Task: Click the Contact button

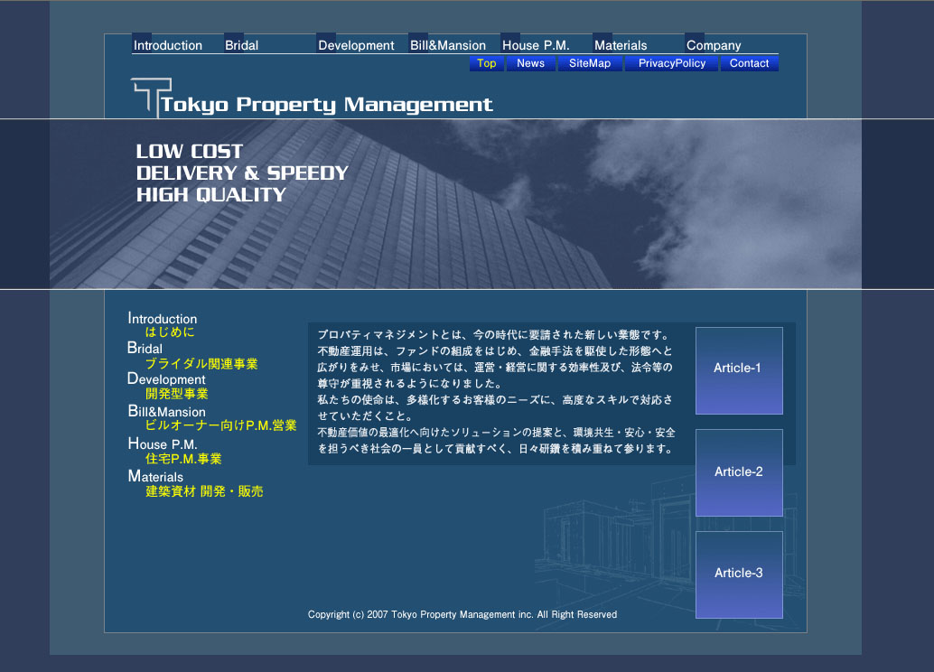Action: 749,63
